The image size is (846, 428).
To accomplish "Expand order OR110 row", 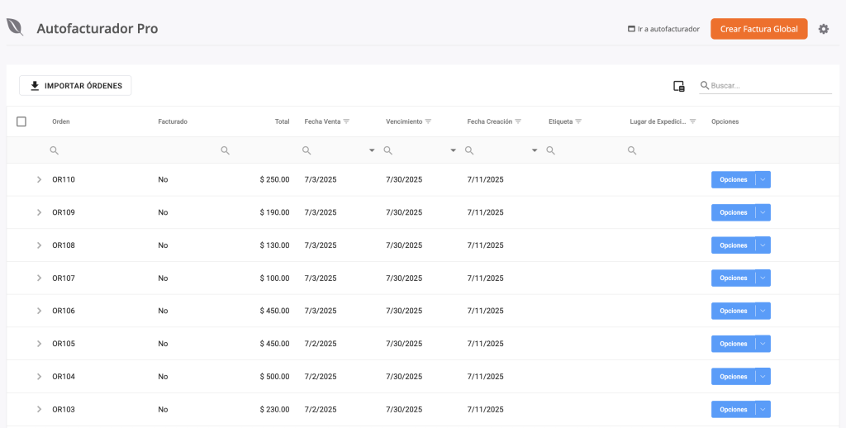I will 39,180.
